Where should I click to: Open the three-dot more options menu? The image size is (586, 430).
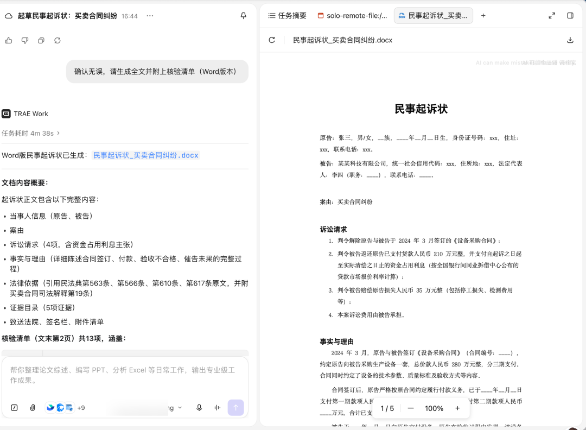pyautogui.click(x=150, y=16)
